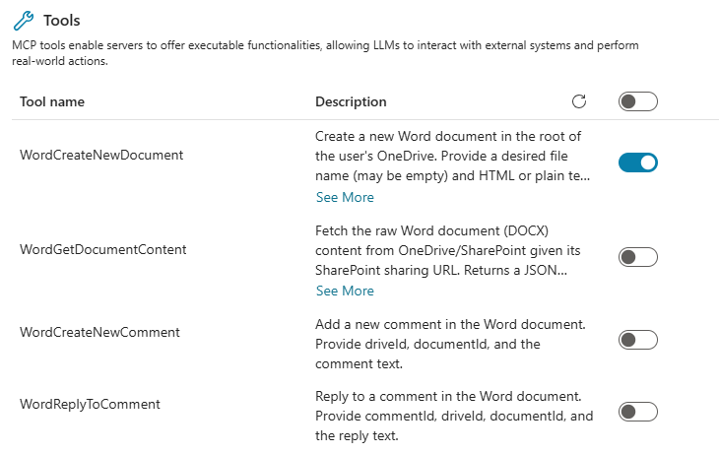Screen dimensions: 719x454
Task: Refresh the tools list
Action: (x=579, y=101)
